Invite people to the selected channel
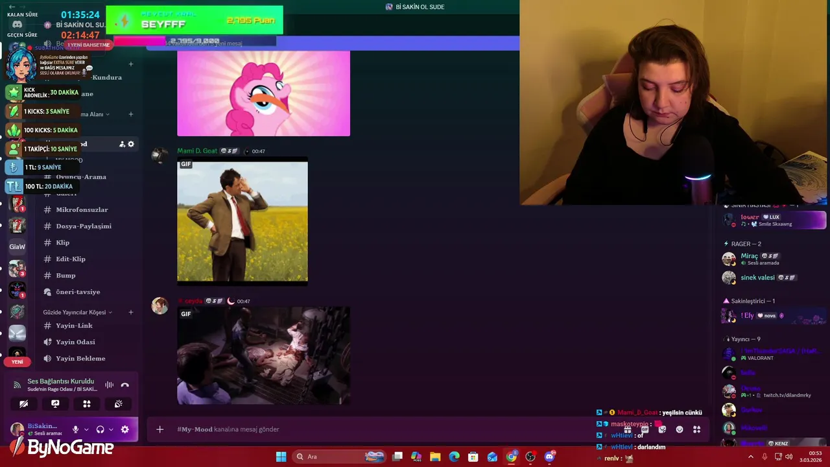Screen dimensions: 830x467 click(x=122, y=144)
